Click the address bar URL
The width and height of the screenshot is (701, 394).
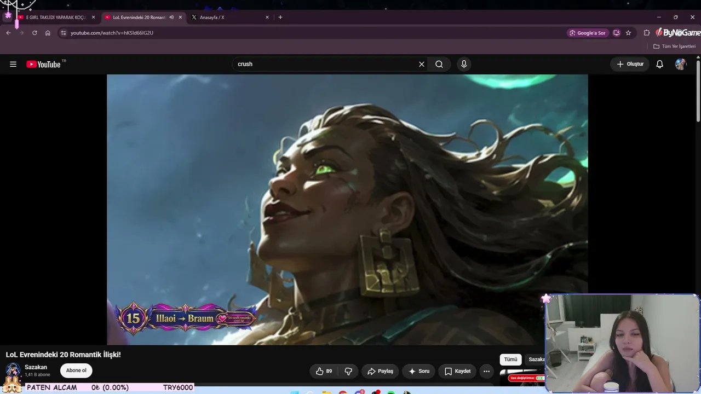coord(112,33)
